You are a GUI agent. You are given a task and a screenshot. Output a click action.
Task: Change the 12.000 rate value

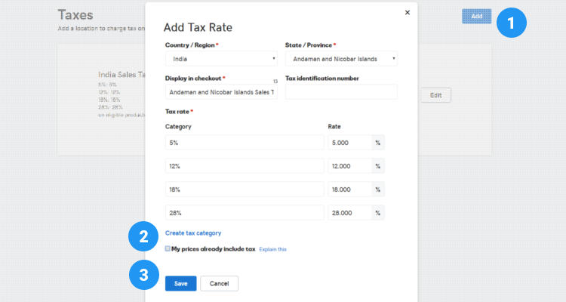[x=349, y=166]
